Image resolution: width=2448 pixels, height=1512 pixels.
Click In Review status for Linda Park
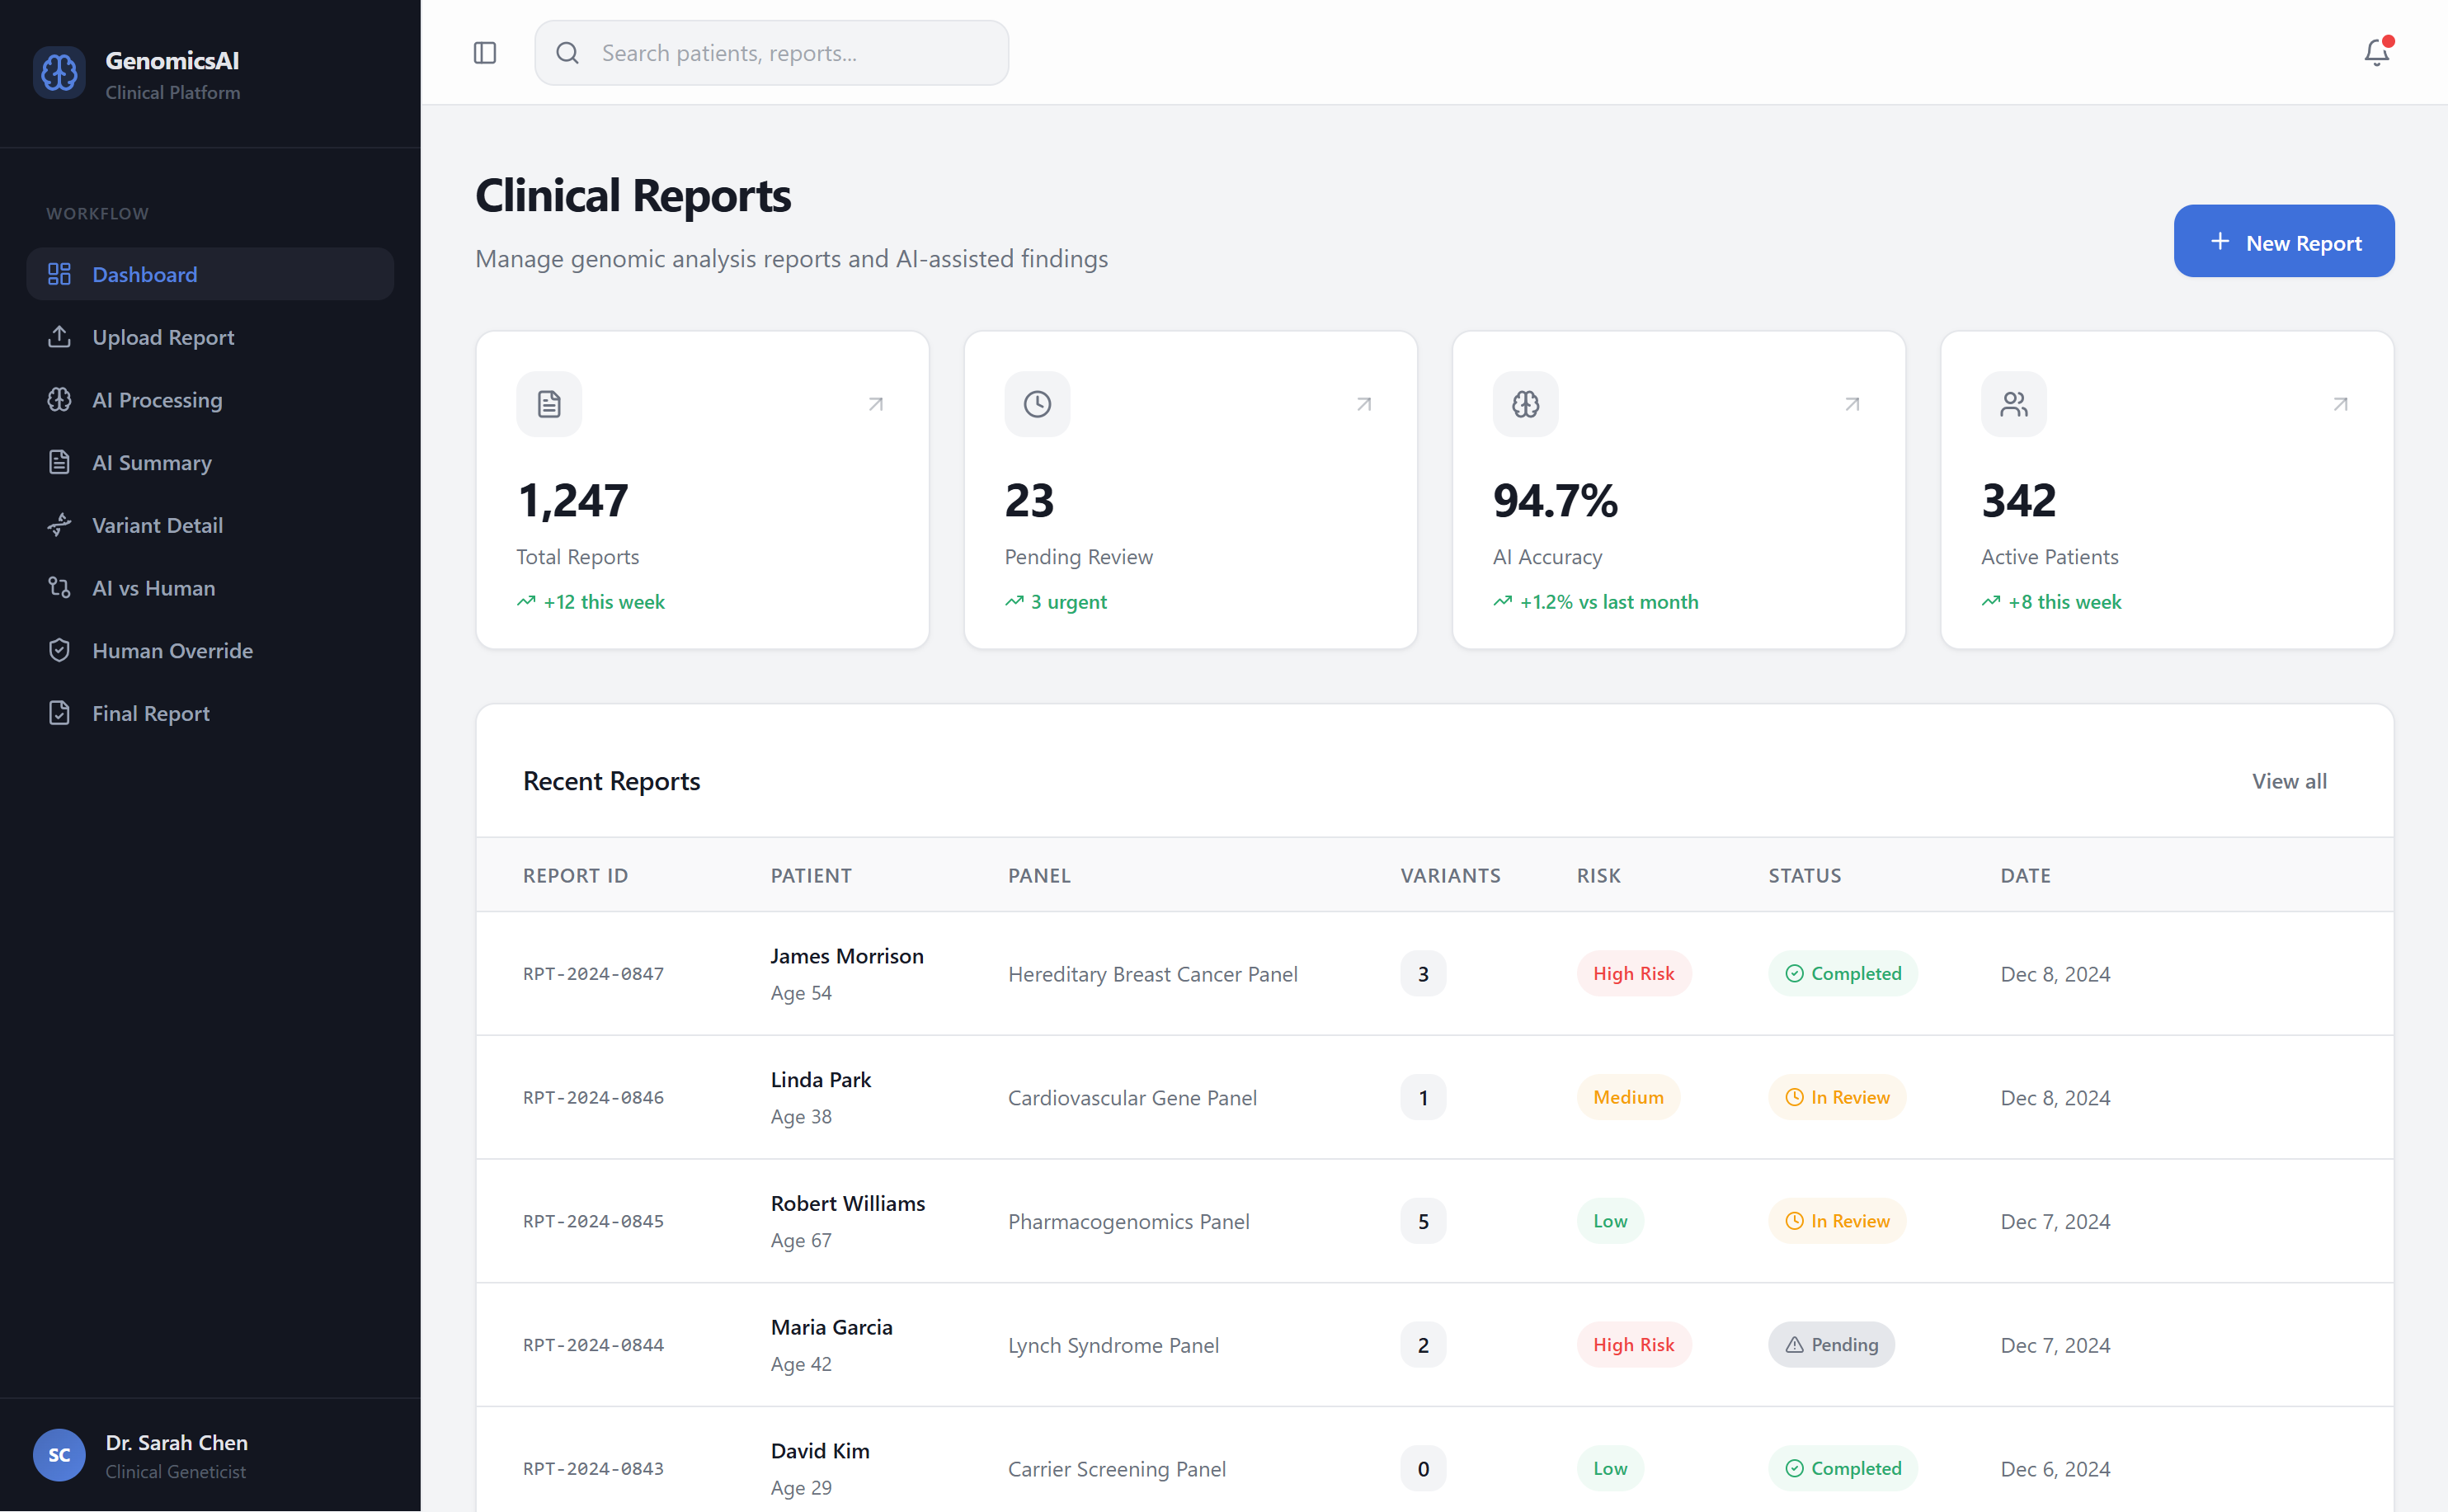pyautogui.click(x=1838, y=1097)
